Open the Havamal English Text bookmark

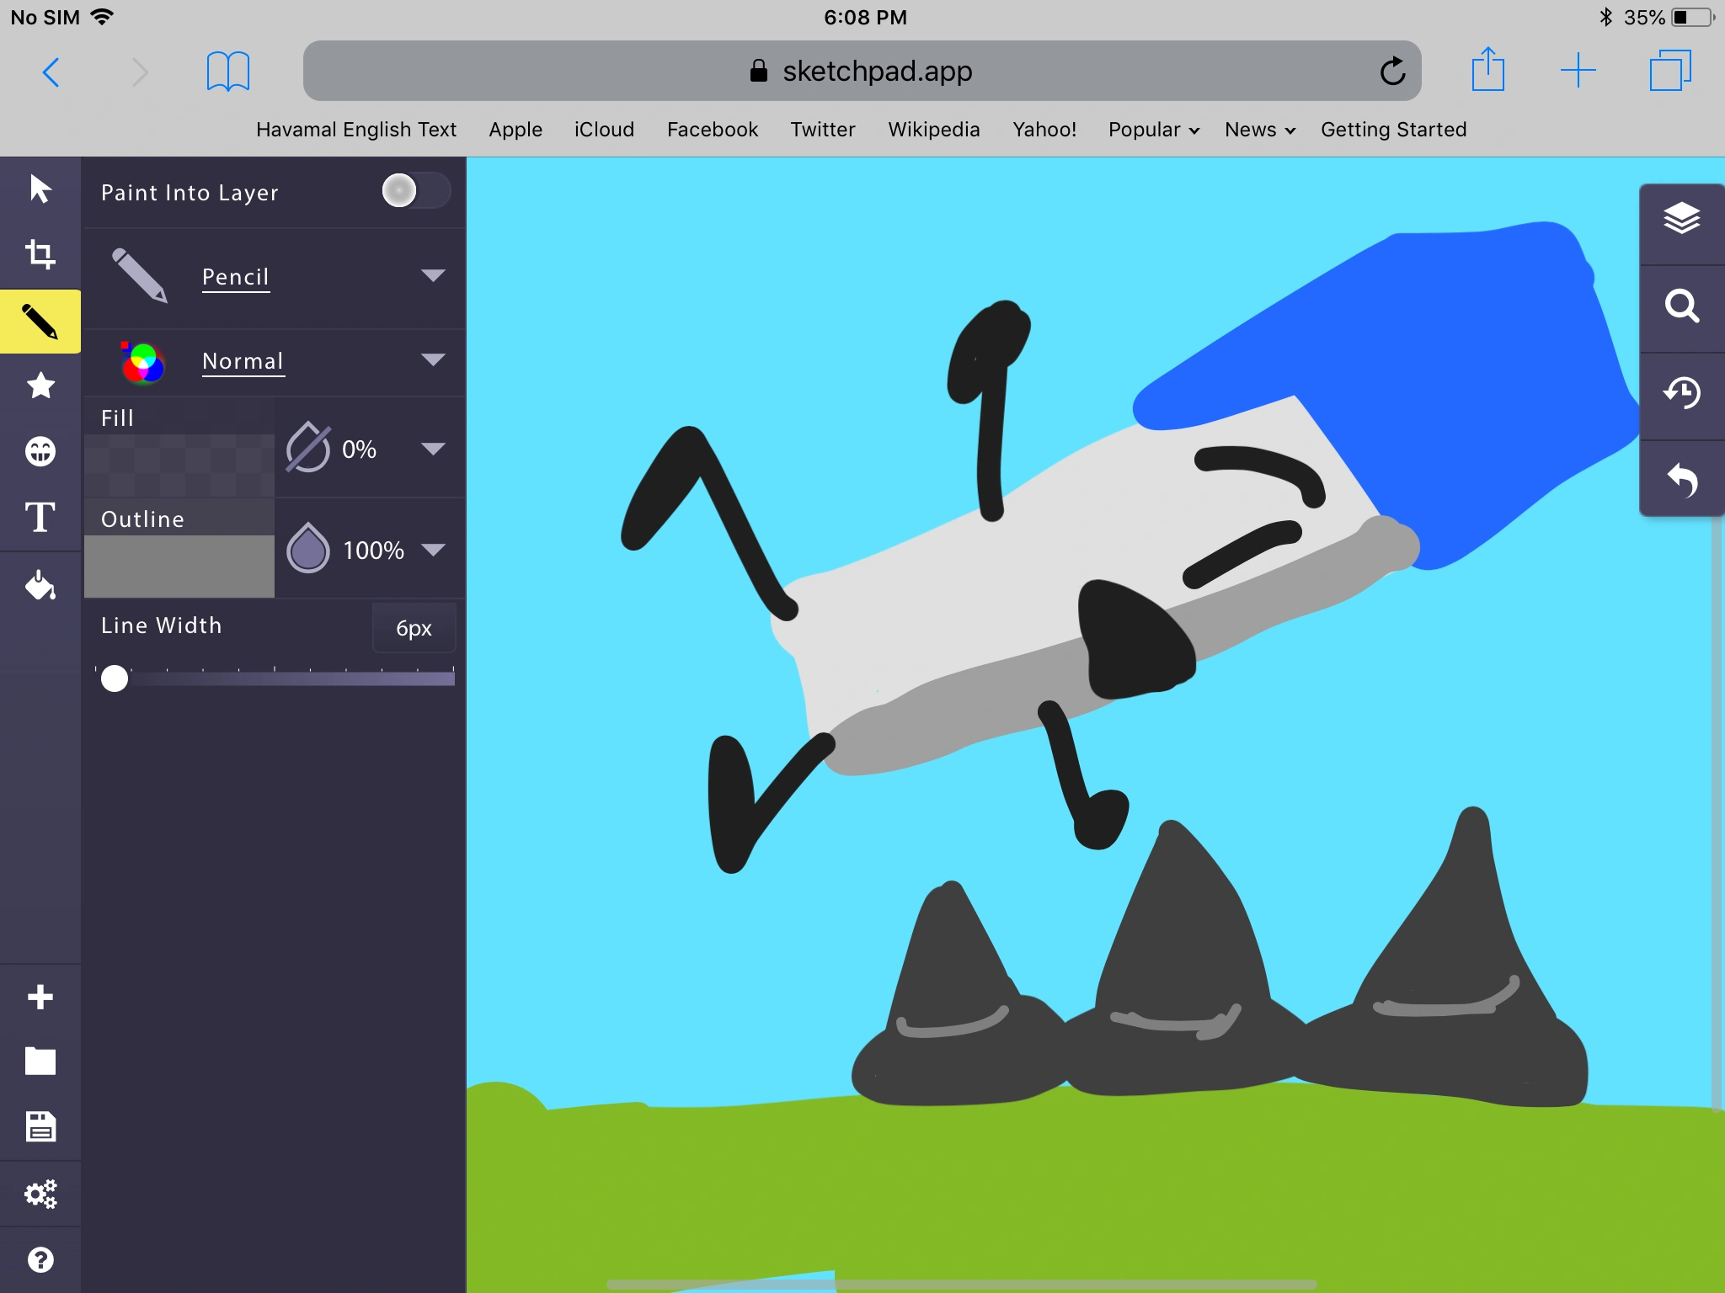(x=355, y=130)
